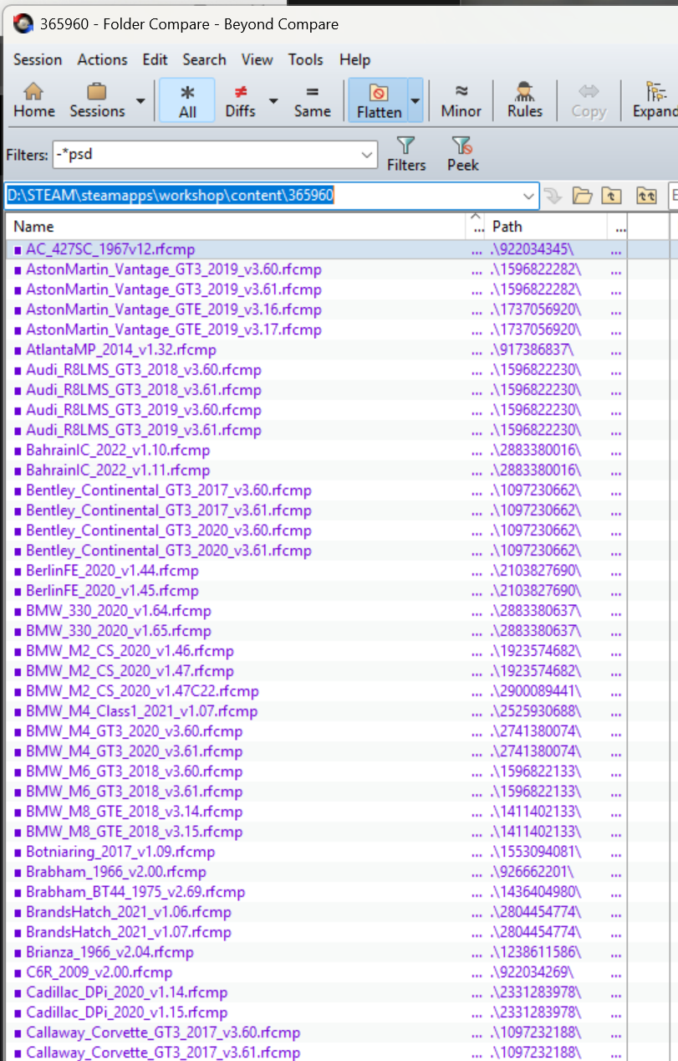The height and width of the screenshot is (1061, 678).
Task: Open the Sessions toolbar button
Action: point(97,100)
